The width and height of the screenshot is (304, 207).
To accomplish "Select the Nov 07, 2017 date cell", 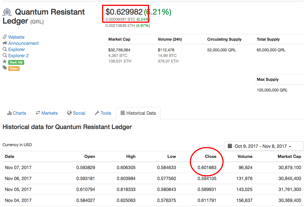I will coord(18,167).
